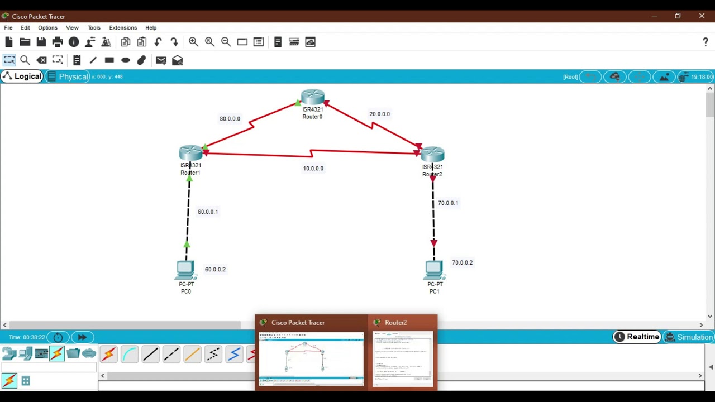Switch to the Logical workspace tab

[22, 76]
